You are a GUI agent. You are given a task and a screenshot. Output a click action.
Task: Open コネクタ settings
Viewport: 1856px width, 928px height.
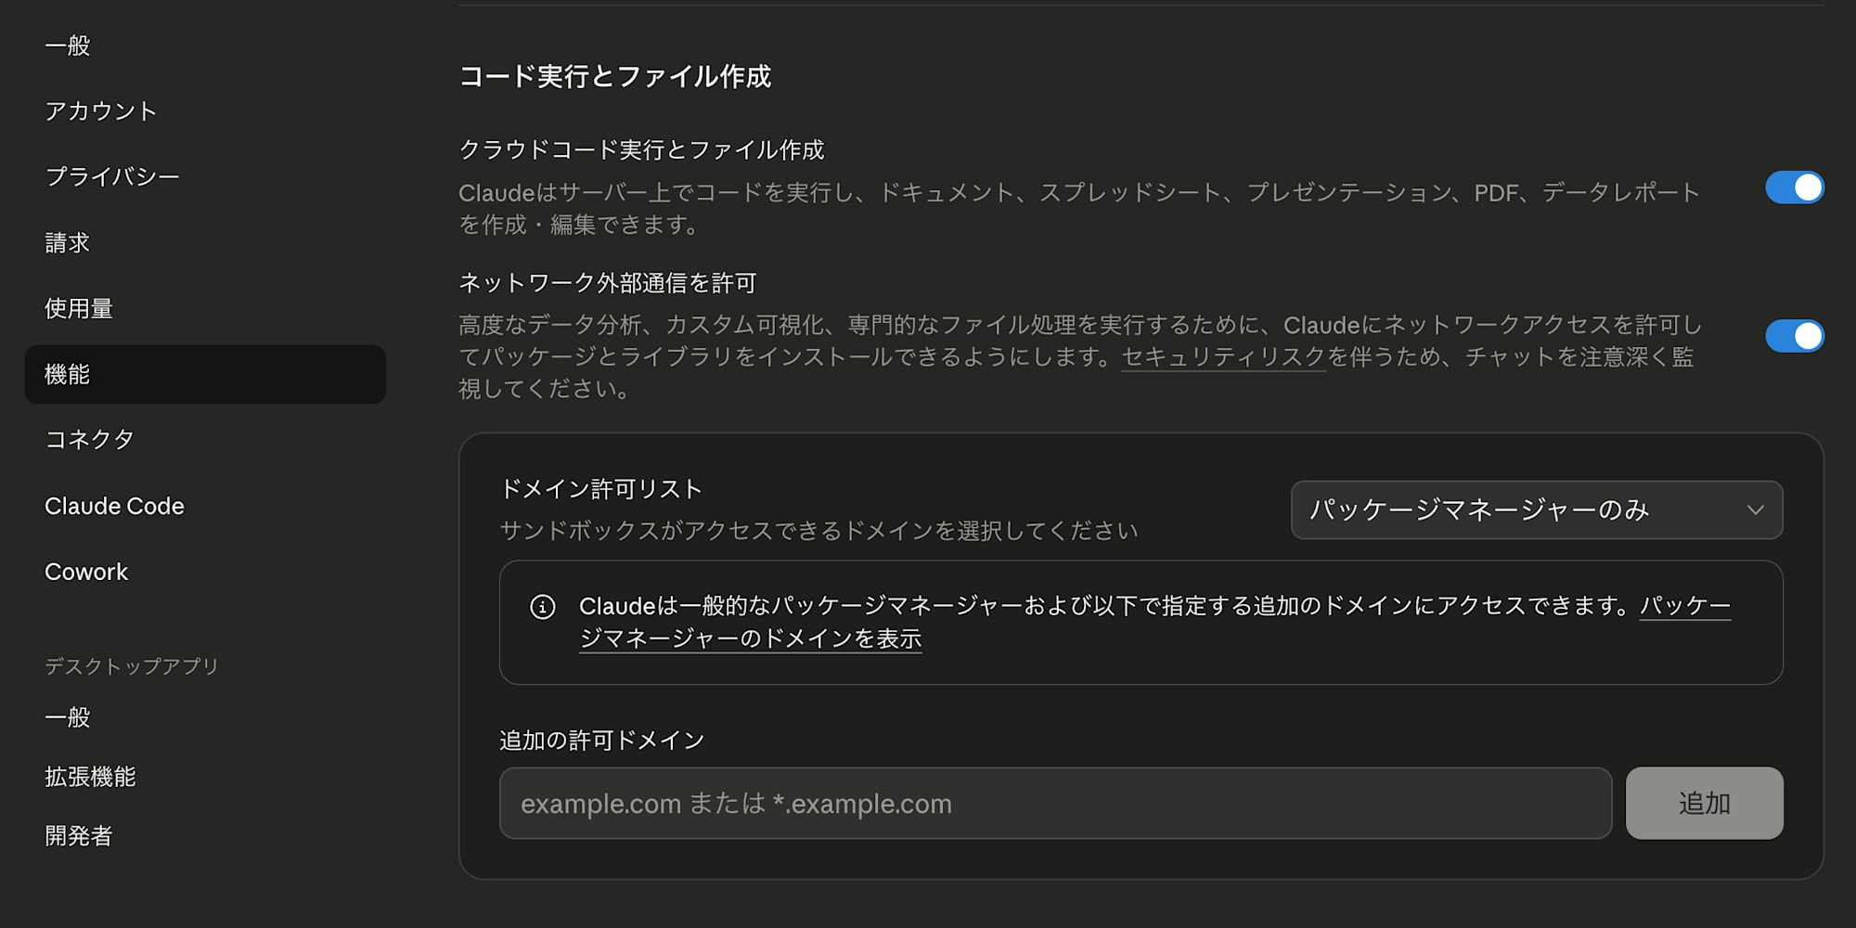pyautogui.click(x=90, y=440)
